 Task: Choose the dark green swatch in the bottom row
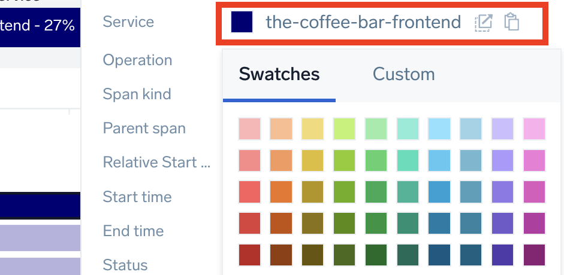[x=376, y=255]
